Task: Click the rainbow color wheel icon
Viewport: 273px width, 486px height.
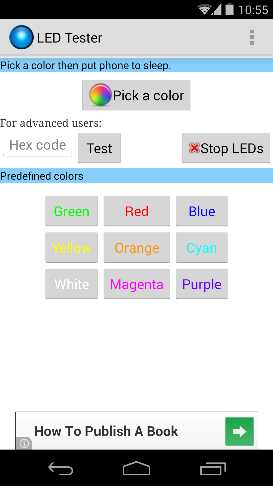Action: (x=101, y=95)
